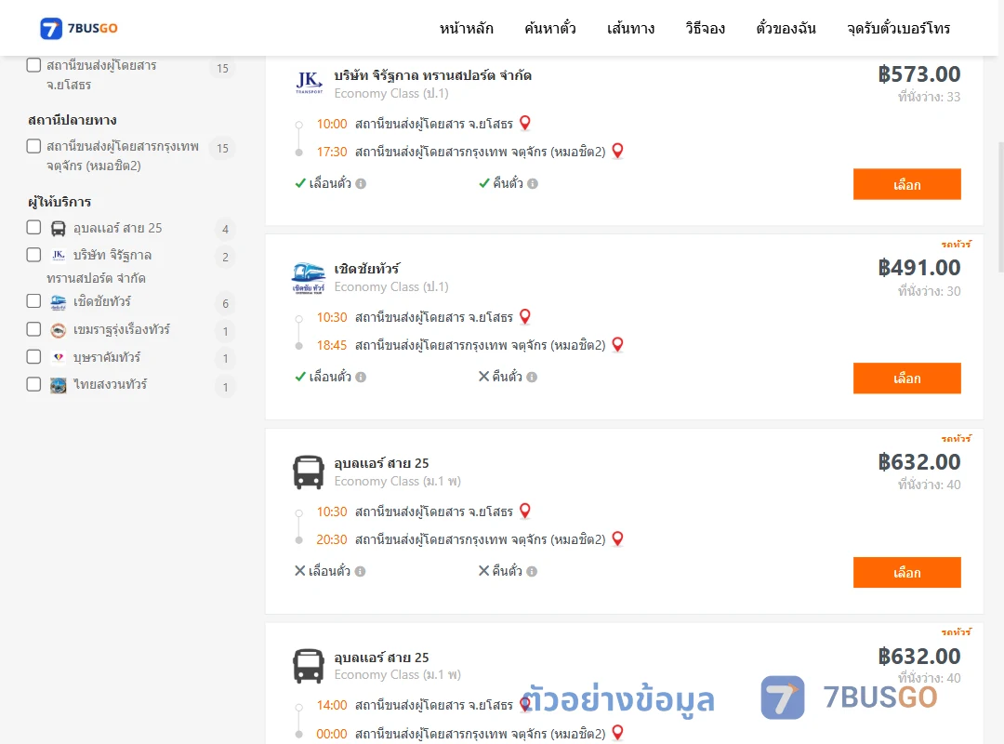
Task: Open the หน้าหลัก menu item
Action: [466, 28]
